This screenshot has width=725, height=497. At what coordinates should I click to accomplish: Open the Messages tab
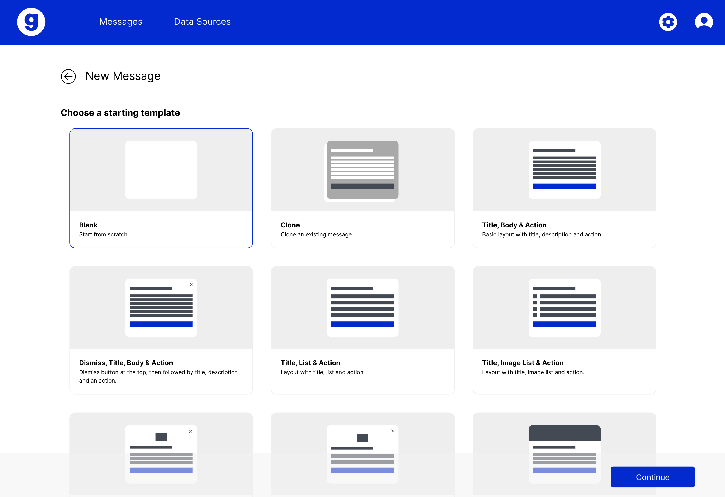(x=121, y=22)
